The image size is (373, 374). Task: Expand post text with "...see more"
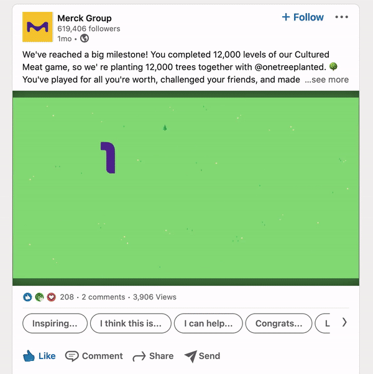click(x=326, y=80)
